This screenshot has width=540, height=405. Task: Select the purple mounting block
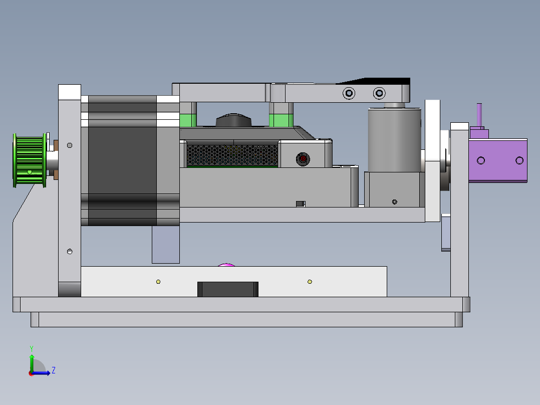(x=497, y=160)
